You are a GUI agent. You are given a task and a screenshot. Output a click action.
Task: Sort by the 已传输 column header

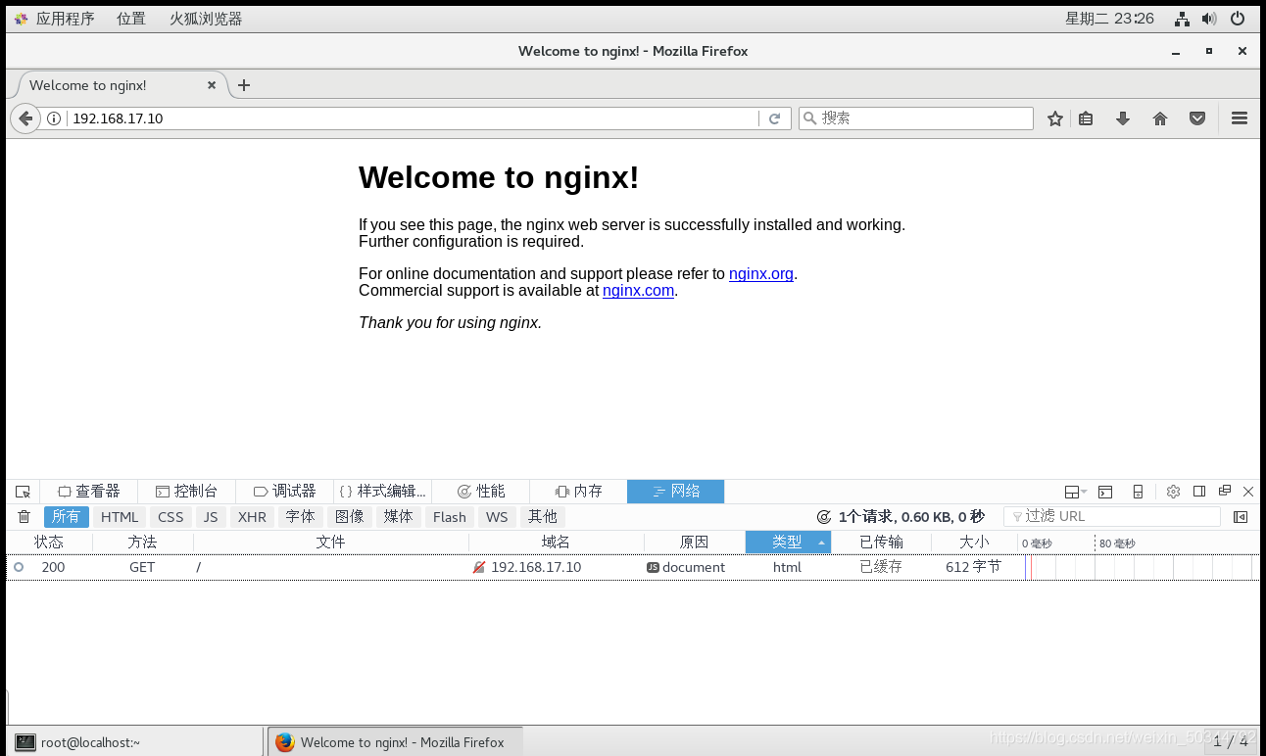[882, 543]
